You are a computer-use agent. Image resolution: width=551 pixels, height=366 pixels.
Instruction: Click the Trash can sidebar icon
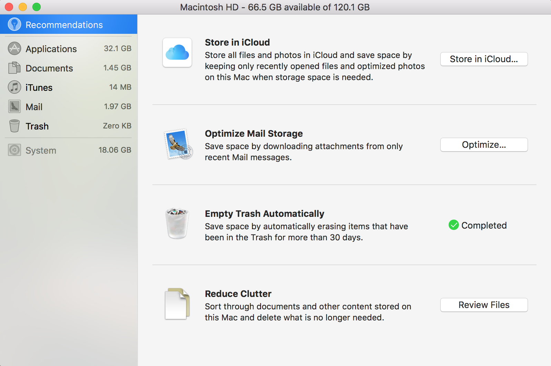(14, 126)
